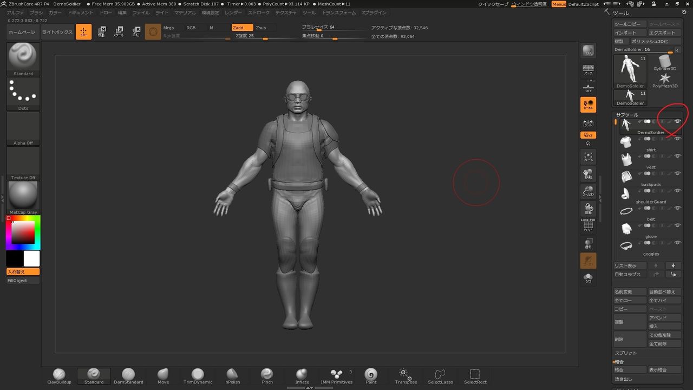The width and height of the screenshot is (693, 390).
Task: Activate the Transpose tool
Action: coord(406,376)
